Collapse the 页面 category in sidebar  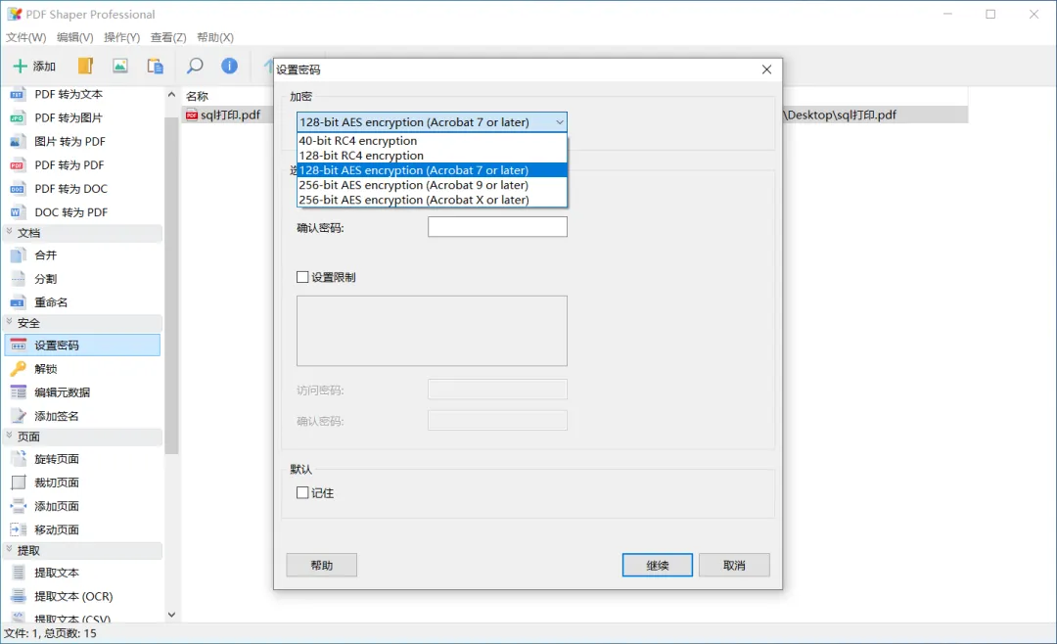pyautogui.click(x=10, y=436)
